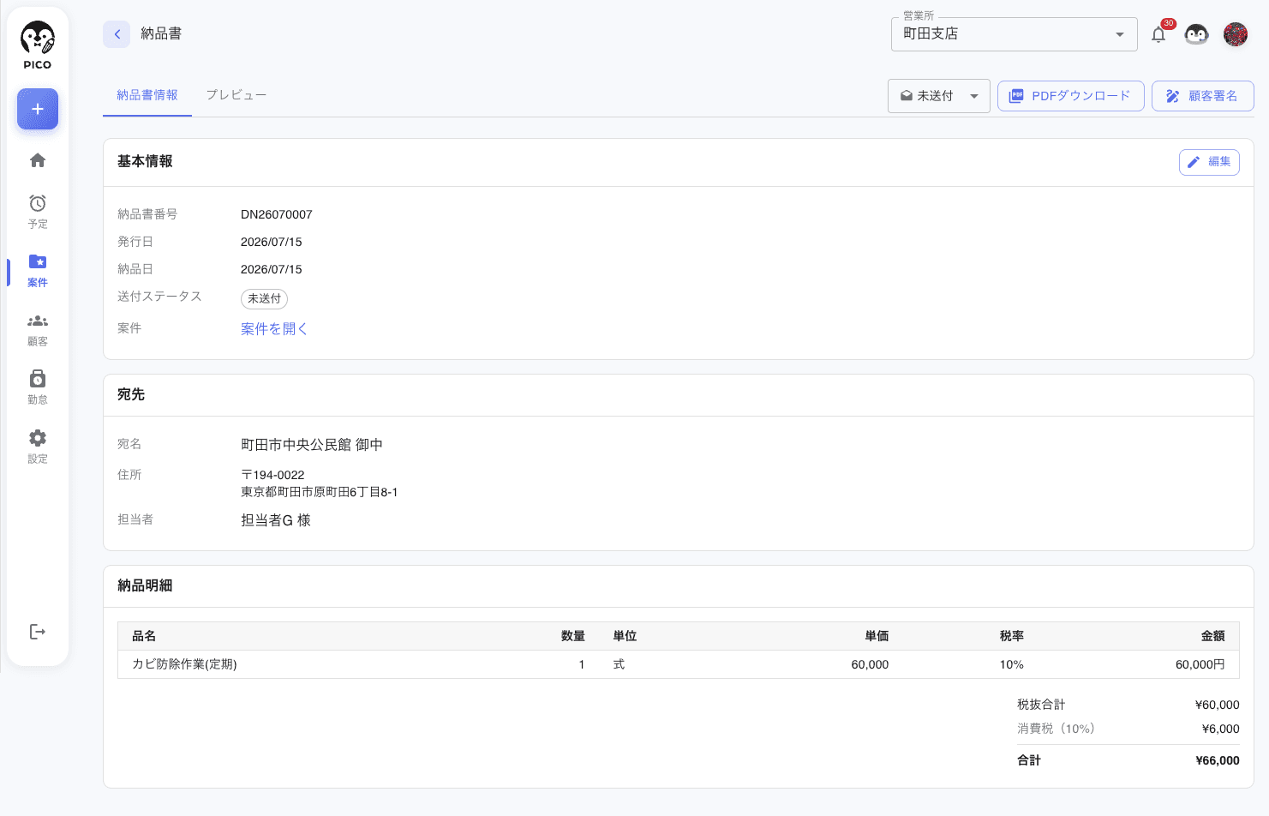This screenshot has height=816, width=1269.
Task: Open 顧客 customers in sidebar
Action: click(38, 329)
